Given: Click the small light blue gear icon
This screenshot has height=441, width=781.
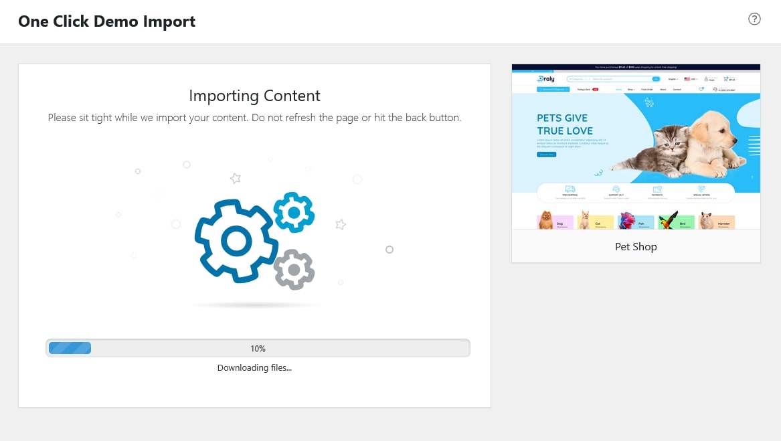Looking at the screenshot, I should (x=294, y=211).
